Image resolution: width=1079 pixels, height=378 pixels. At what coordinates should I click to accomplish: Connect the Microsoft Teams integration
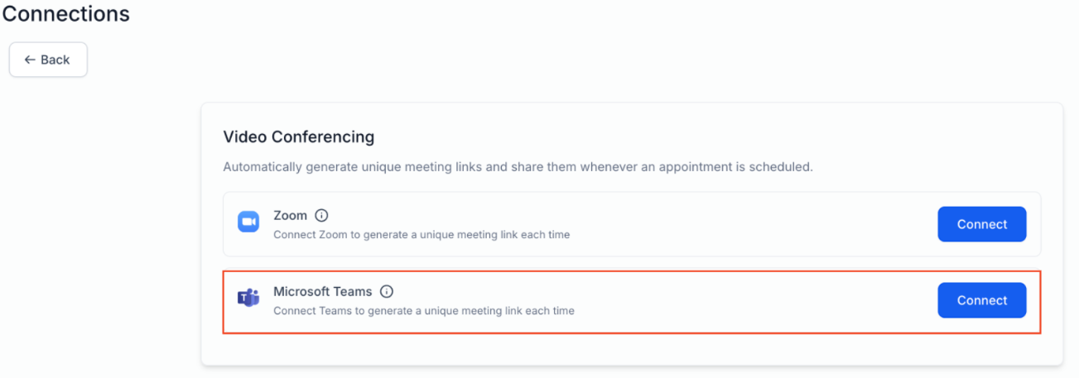tap(982, 300)
